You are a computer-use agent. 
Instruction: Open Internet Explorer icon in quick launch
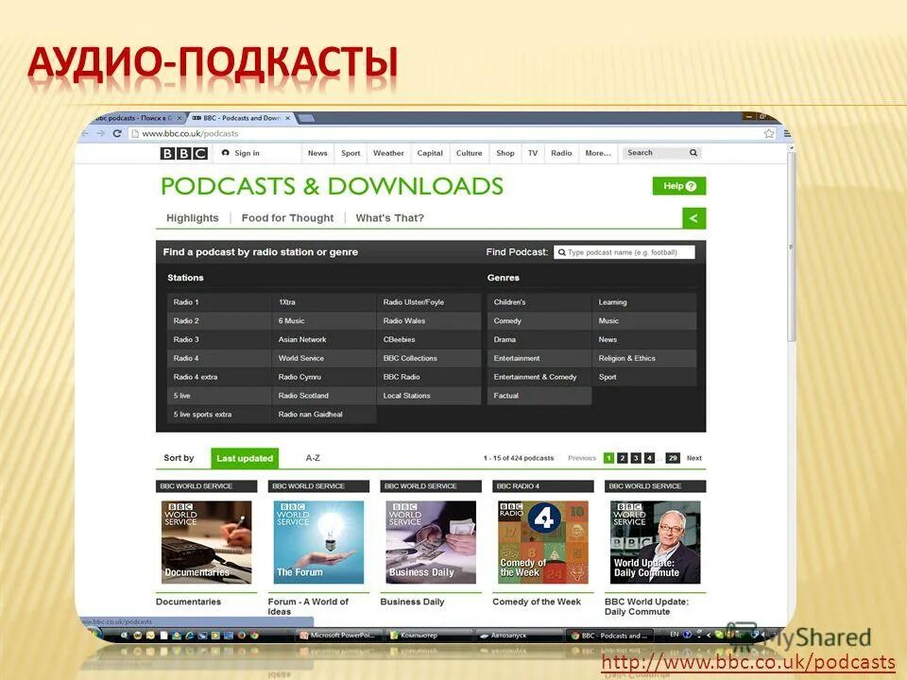(189, 635)
